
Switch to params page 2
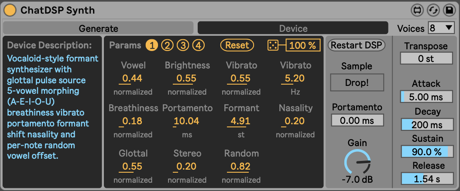click(167, 45)
